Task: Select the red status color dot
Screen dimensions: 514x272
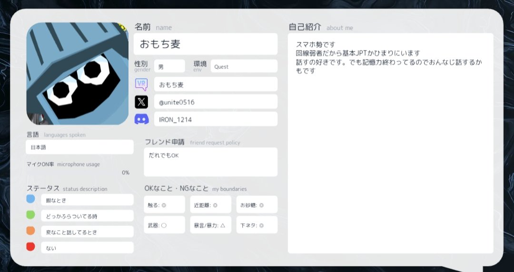Action: pos(30,246)
